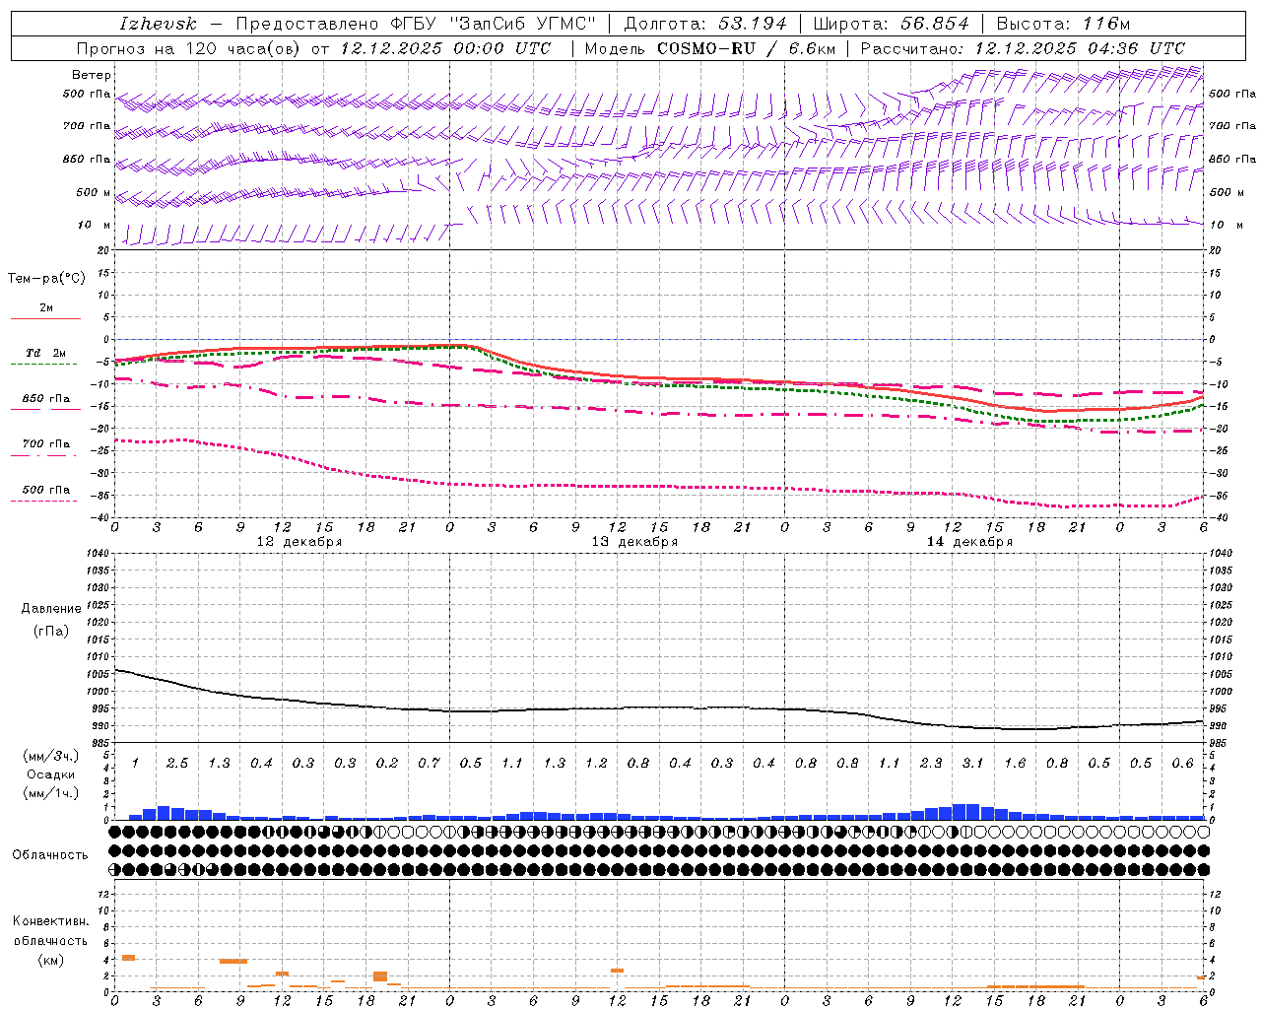The height and width of the screenshot is (1009, 1261).
Task: Click the 'Izhevsk' station title
Action: click(x=158, y=24)
